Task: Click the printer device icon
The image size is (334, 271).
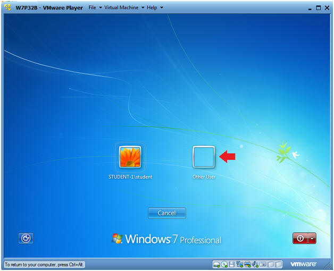Action: (x=247, y=265)
